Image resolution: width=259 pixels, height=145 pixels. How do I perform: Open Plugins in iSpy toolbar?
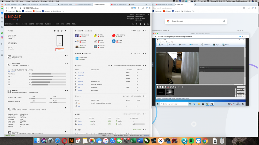[216, 45]
